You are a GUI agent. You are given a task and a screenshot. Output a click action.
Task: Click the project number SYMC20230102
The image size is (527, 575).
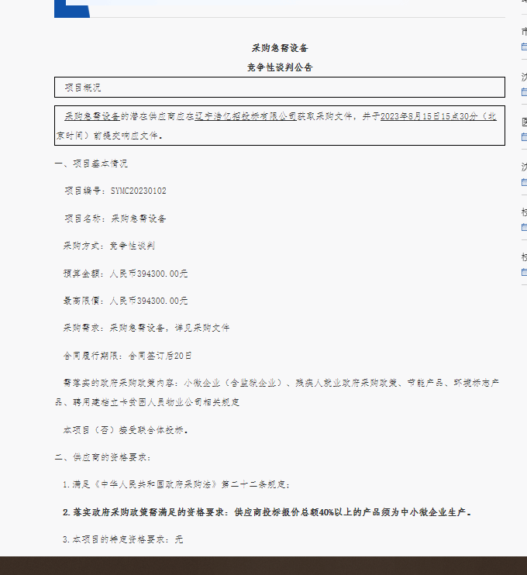[x=138, y=191]
